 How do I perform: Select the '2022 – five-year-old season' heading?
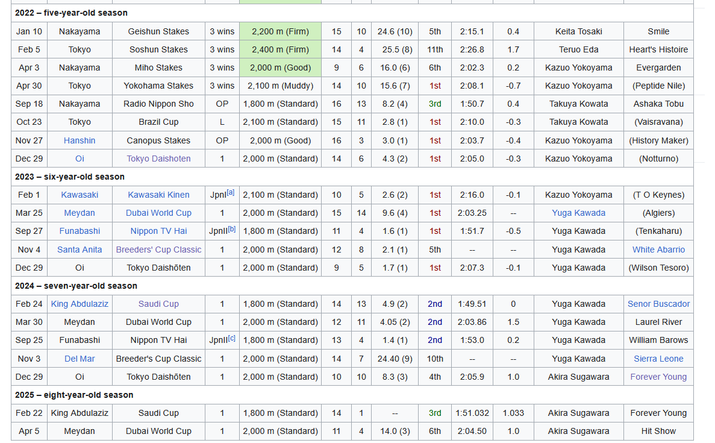pos(71,13)
